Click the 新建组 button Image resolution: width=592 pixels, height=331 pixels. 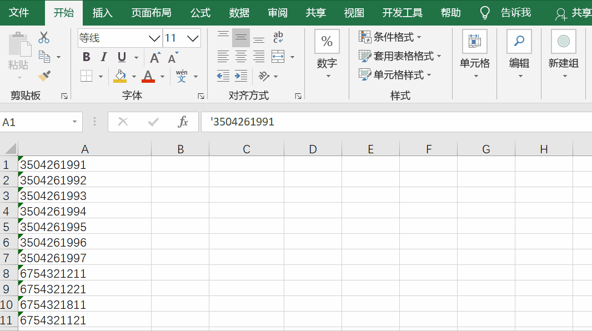(x=563, y=54)
